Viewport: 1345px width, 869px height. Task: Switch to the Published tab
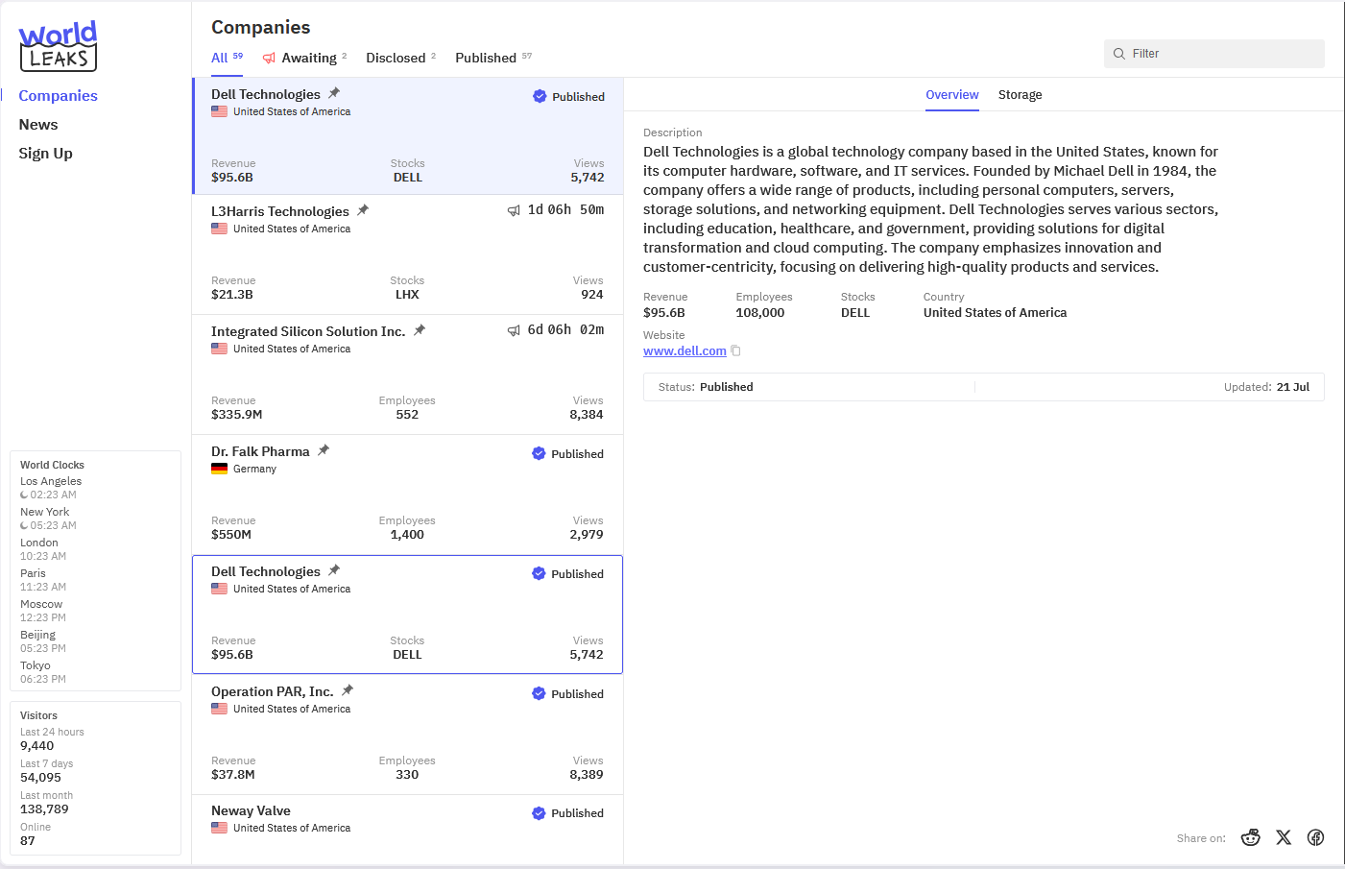pyautogui.click(x=493, y=58)
